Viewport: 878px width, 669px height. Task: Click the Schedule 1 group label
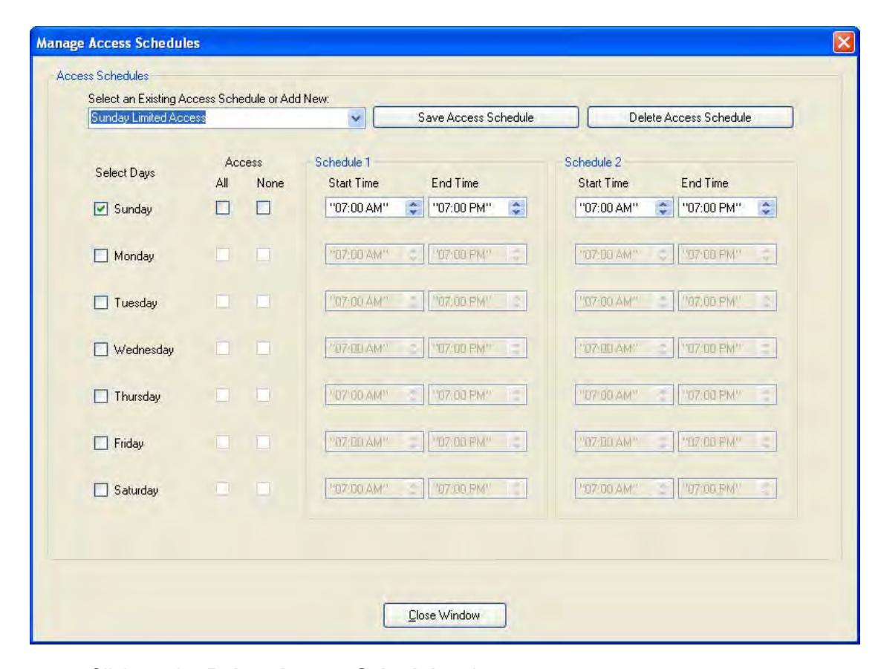click(x=342, y=163)
